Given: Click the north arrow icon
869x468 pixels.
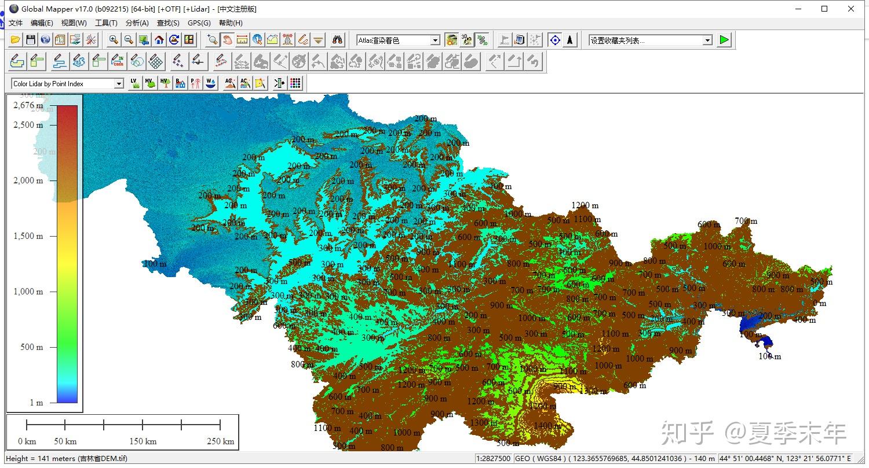Looking at the screenshot, I should [x=571, y=40].
